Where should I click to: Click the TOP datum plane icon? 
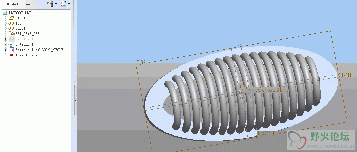click(12, 23)
